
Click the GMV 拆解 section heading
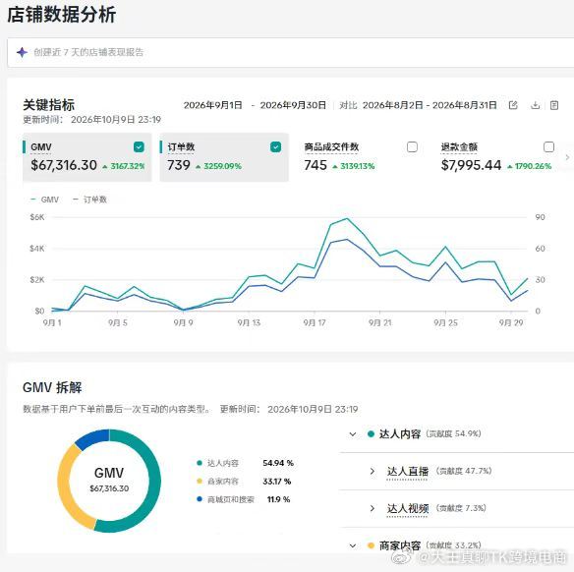pos(52,387)
